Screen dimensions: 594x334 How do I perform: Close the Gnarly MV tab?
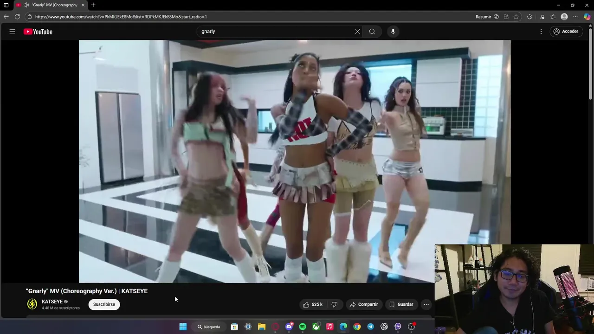83,5
